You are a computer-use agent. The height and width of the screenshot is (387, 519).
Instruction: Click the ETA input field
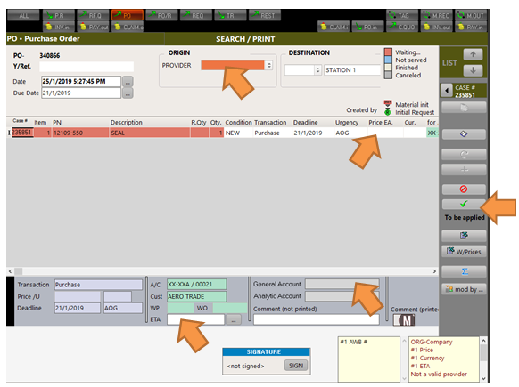(x=195, y=319)
